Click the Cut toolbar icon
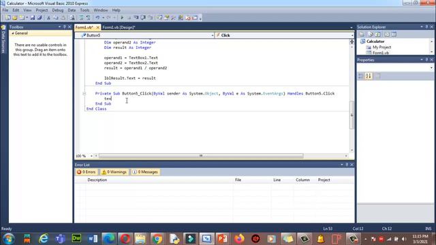This screenshot has width=436, height=245. (48, 18)
